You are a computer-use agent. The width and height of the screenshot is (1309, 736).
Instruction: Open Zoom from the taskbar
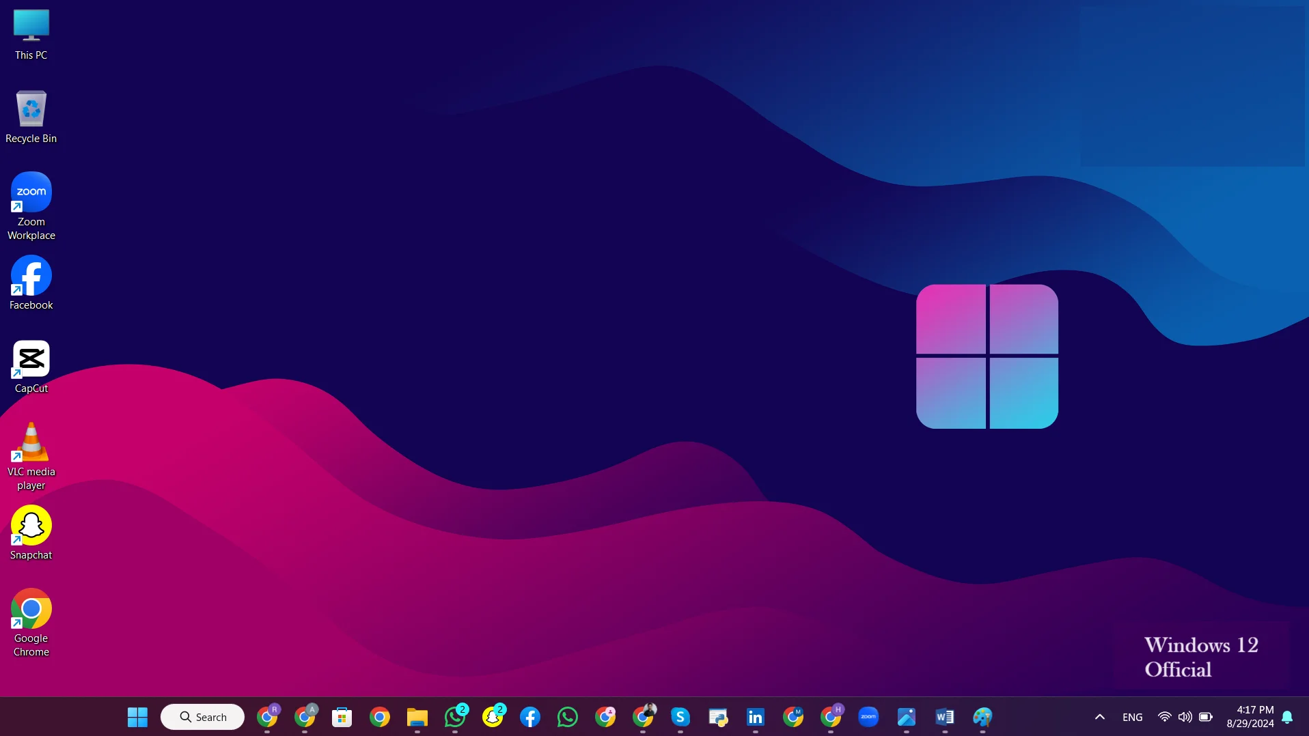pos(868,717)
